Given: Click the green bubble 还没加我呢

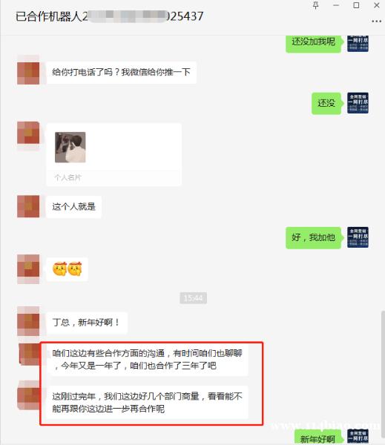Looking at the screenshot, I should (313, 42).
